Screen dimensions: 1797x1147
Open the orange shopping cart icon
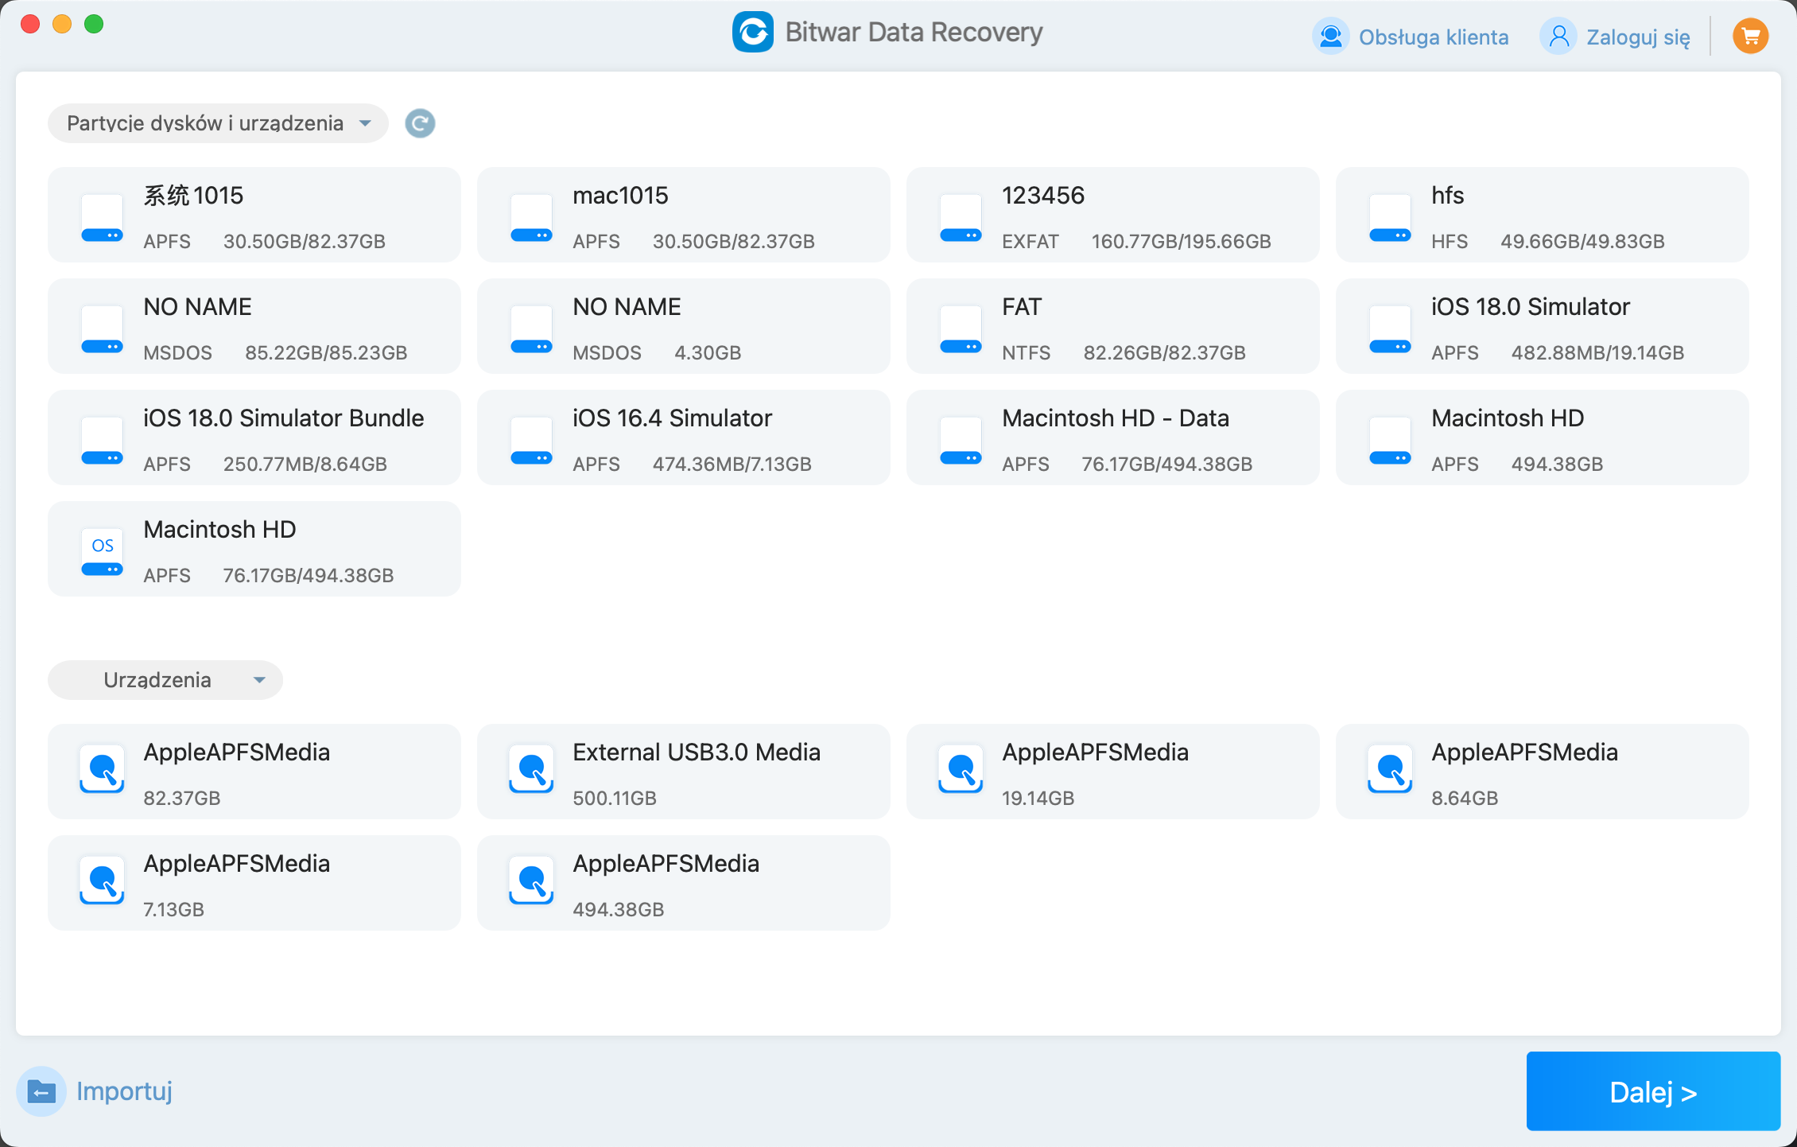click(1750, 37)
